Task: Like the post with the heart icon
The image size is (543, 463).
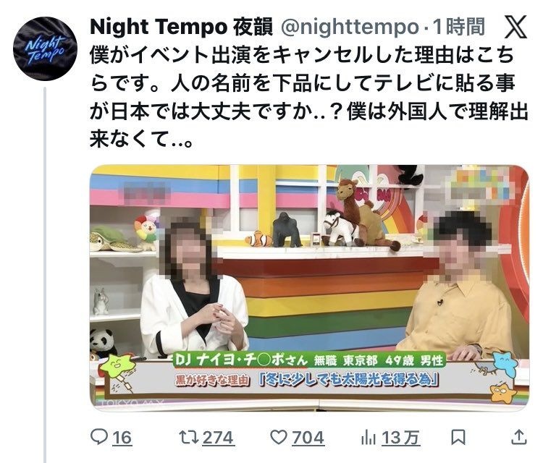Action: coord(279,438)
